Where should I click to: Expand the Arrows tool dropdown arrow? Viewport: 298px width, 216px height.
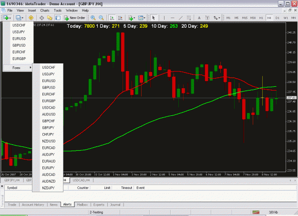(219, 18)
